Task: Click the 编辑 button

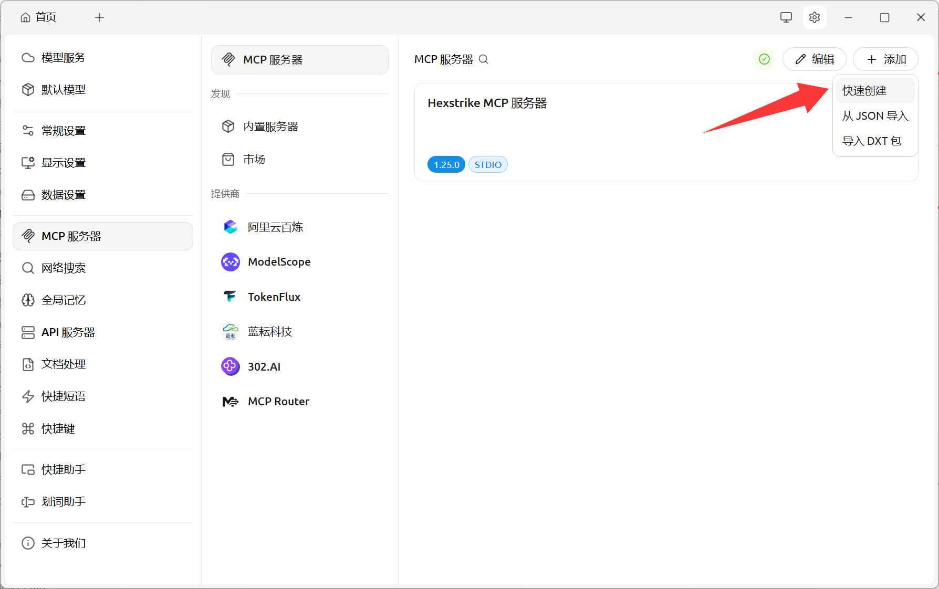Action: pyautogui.click(x=814, y=59)
